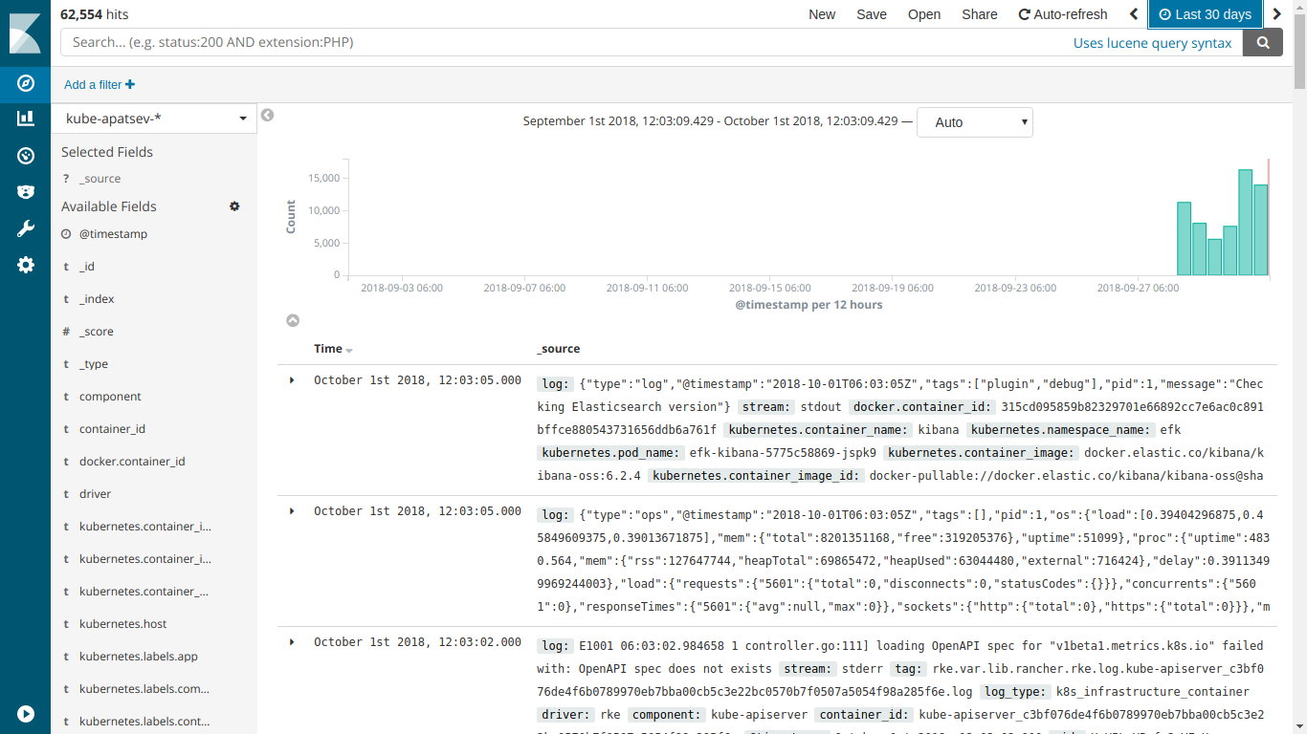Click Share in the top menu

980,14
